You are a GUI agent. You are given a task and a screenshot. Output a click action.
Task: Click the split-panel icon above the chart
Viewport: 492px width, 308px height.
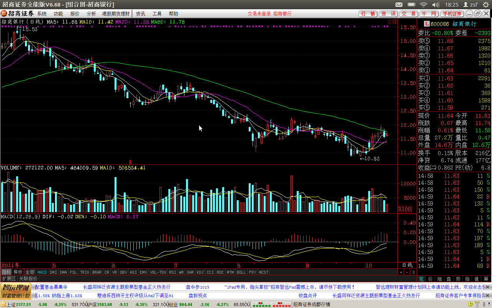[394, 22]
